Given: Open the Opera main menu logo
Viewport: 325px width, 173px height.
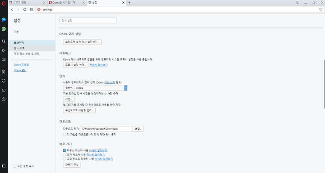Looking at the screenshot, I should (x=4, y=3).
